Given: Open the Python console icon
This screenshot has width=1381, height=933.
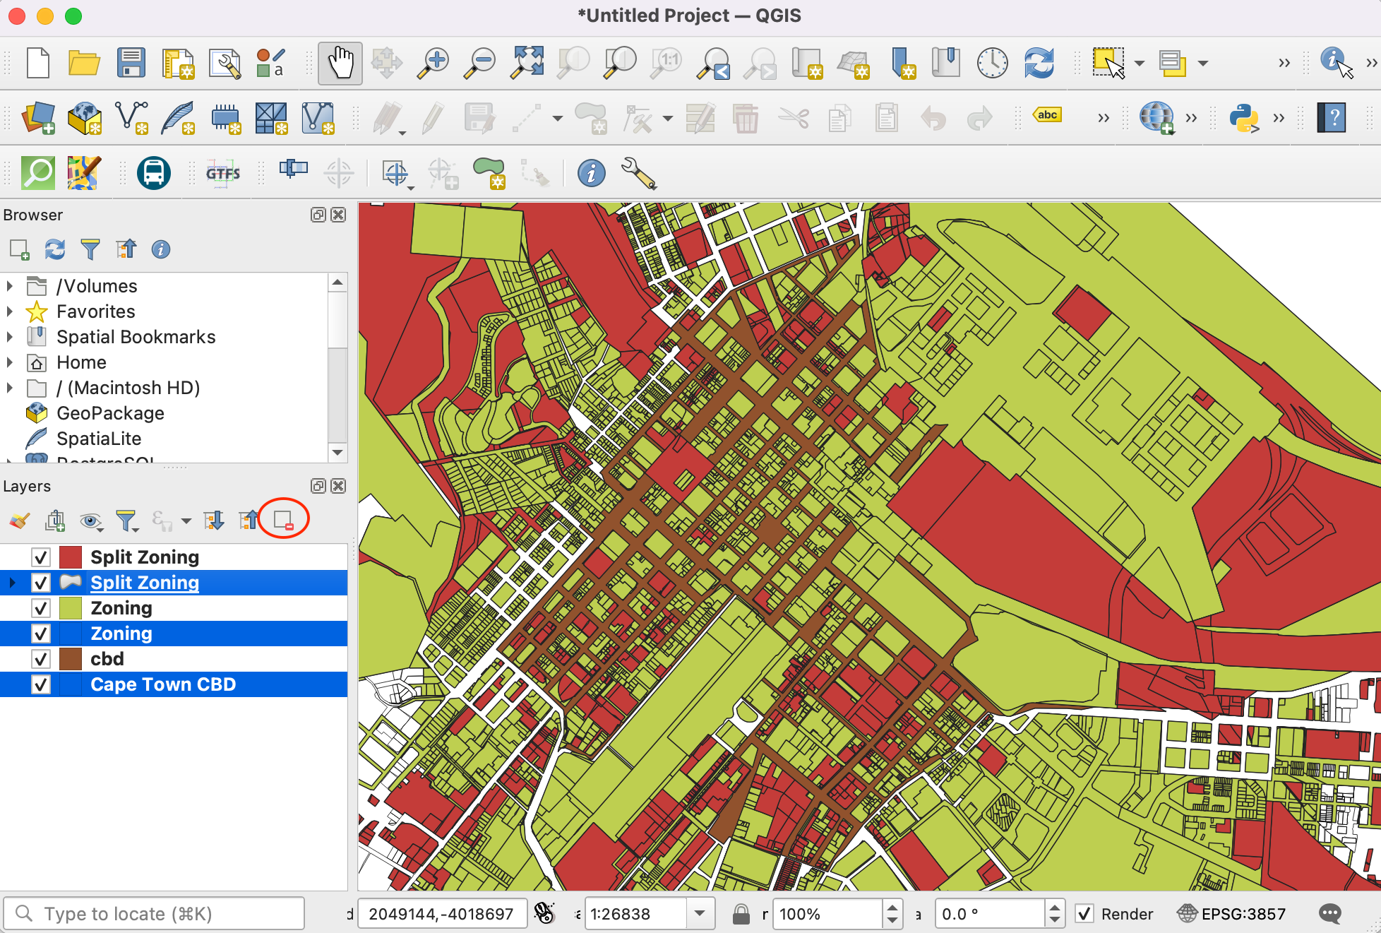Looking at the screenshot, I should pos(1243,118).
